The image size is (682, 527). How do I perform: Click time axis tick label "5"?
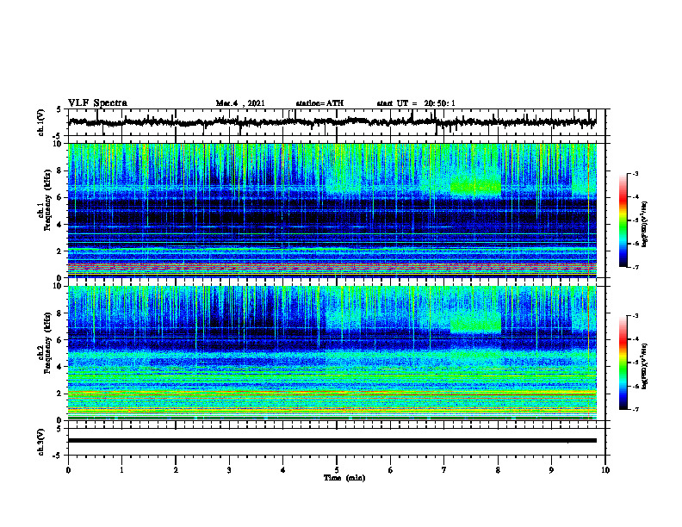[x=337, y=470]
